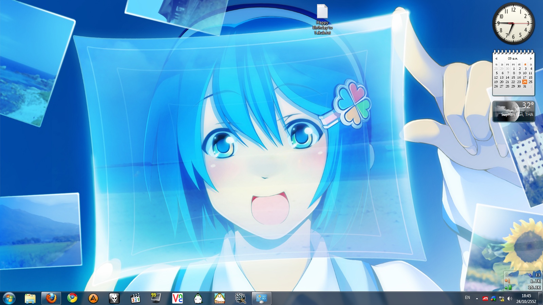
Task: Launch the spiky creature with sword icon
Action: (x=241, y=298)
